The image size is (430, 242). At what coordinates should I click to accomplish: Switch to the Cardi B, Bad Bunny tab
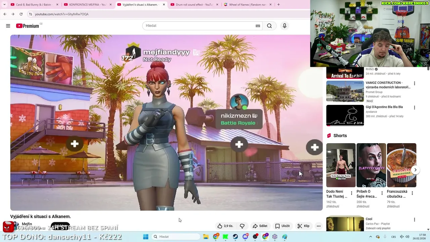click(34, 5)
